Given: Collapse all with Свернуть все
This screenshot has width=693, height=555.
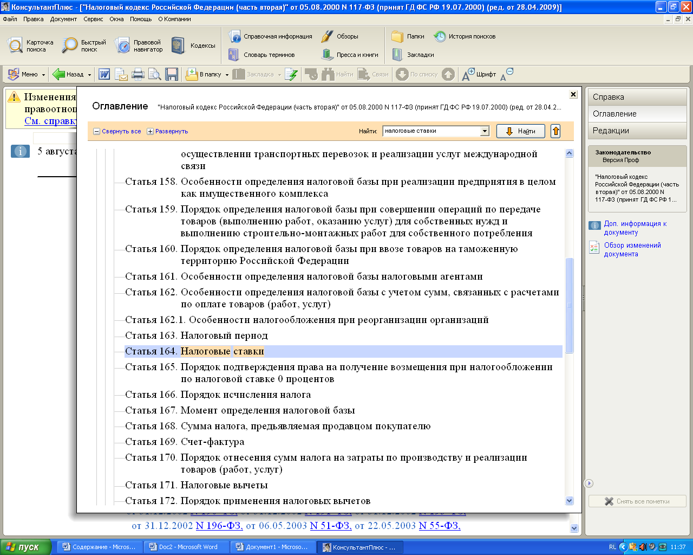Looking at the screenshot, I should tap(117, 131).
